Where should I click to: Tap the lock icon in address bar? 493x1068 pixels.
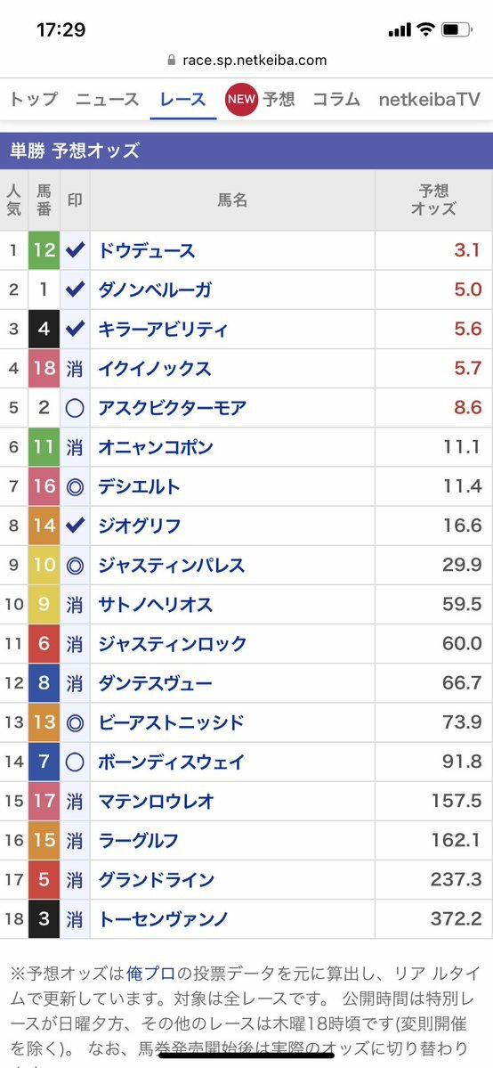pyautogui.click(x=172, y=60)
